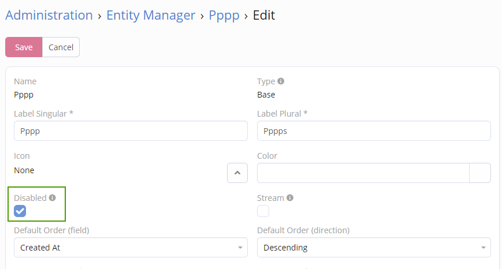
Task: Save the entity changes
Action: click(24, 47)
